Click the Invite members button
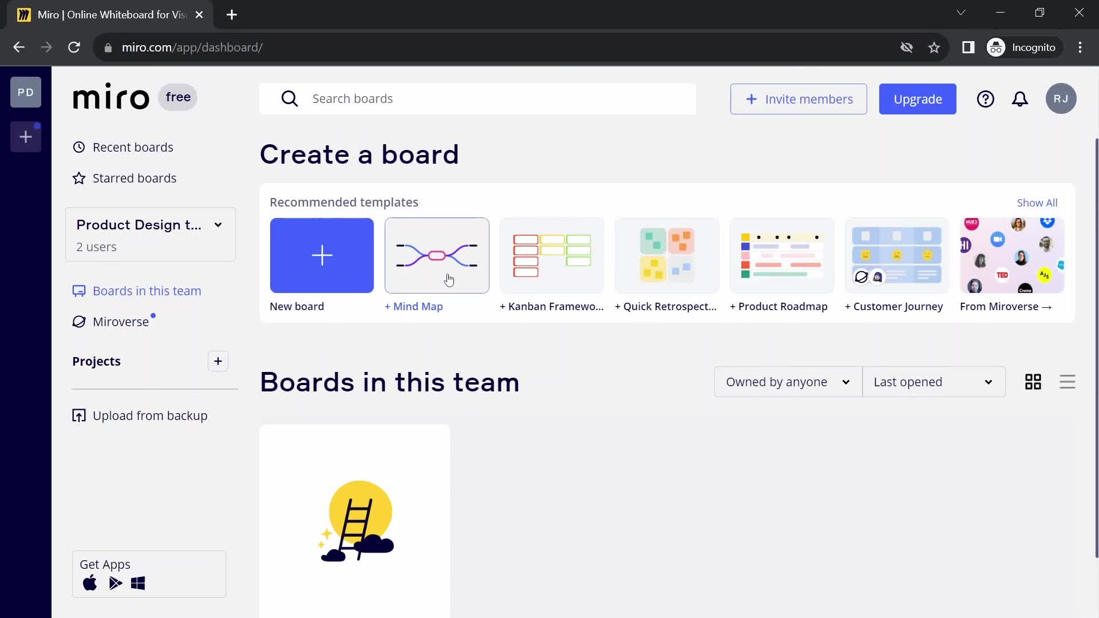The width and height of the screenshot is (1099, 618). click(x=798, y=99)
